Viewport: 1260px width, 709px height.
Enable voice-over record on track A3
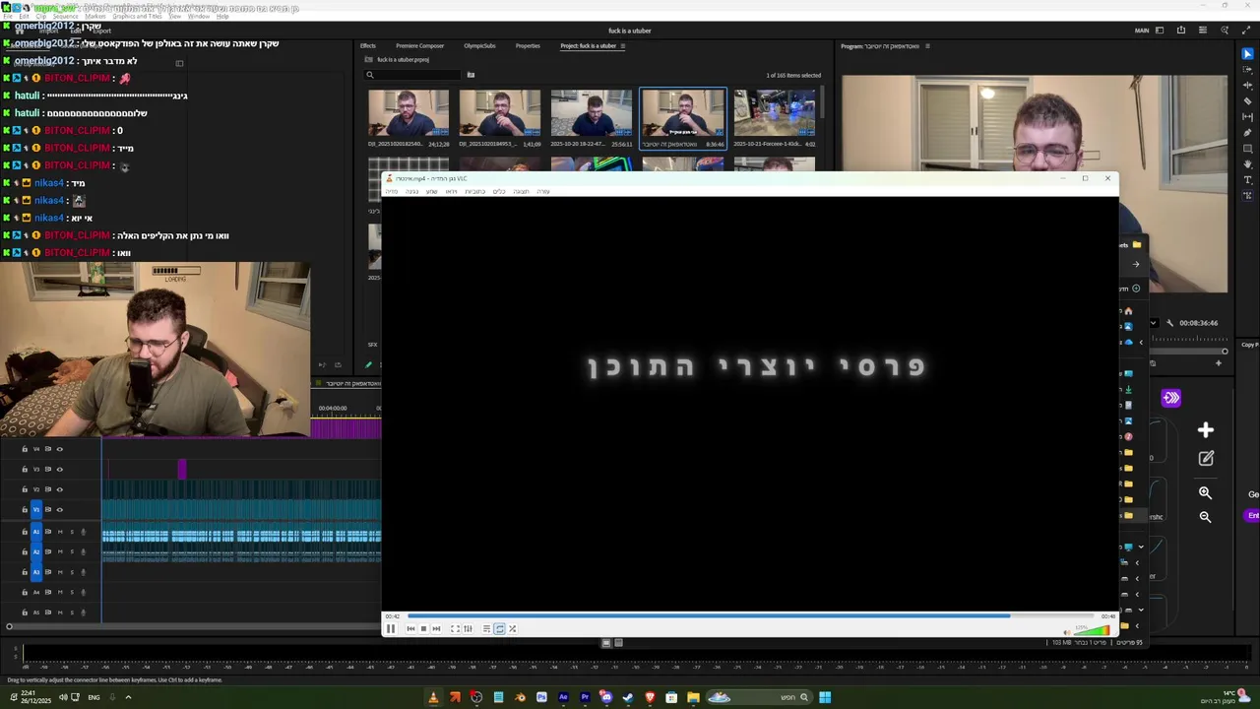[83, 572]
